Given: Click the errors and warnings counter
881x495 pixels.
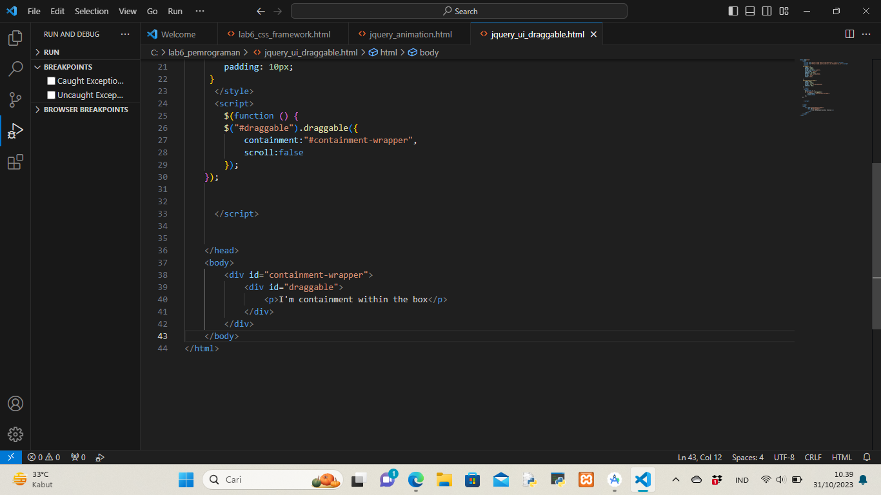Looking at the screenshot, I should point(43,457).
